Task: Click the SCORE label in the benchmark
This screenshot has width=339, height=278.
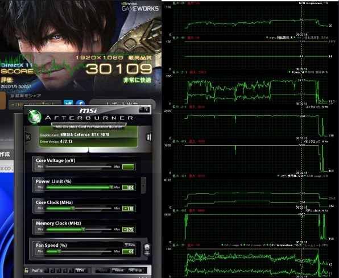Action: click(17, 71)
